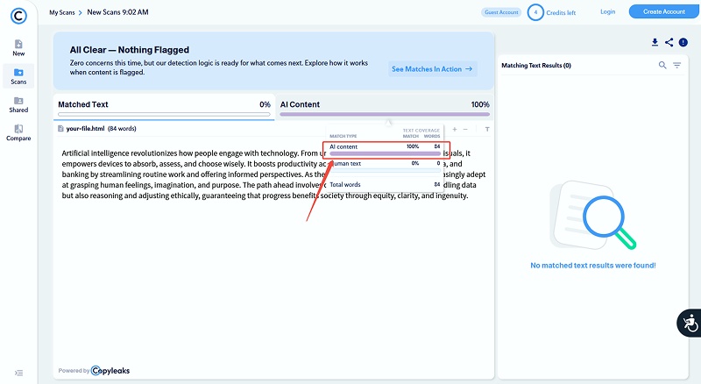Open the Scans folder in sidebar
This screenshot has height=384, width=701.
[18, 75]
